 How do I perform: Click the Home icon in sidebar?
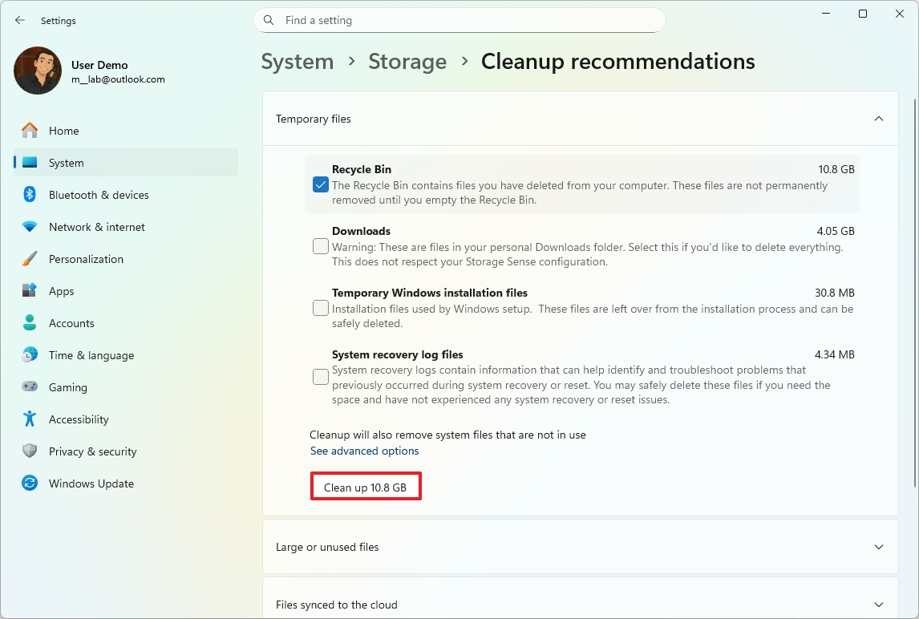coord(30,131)
